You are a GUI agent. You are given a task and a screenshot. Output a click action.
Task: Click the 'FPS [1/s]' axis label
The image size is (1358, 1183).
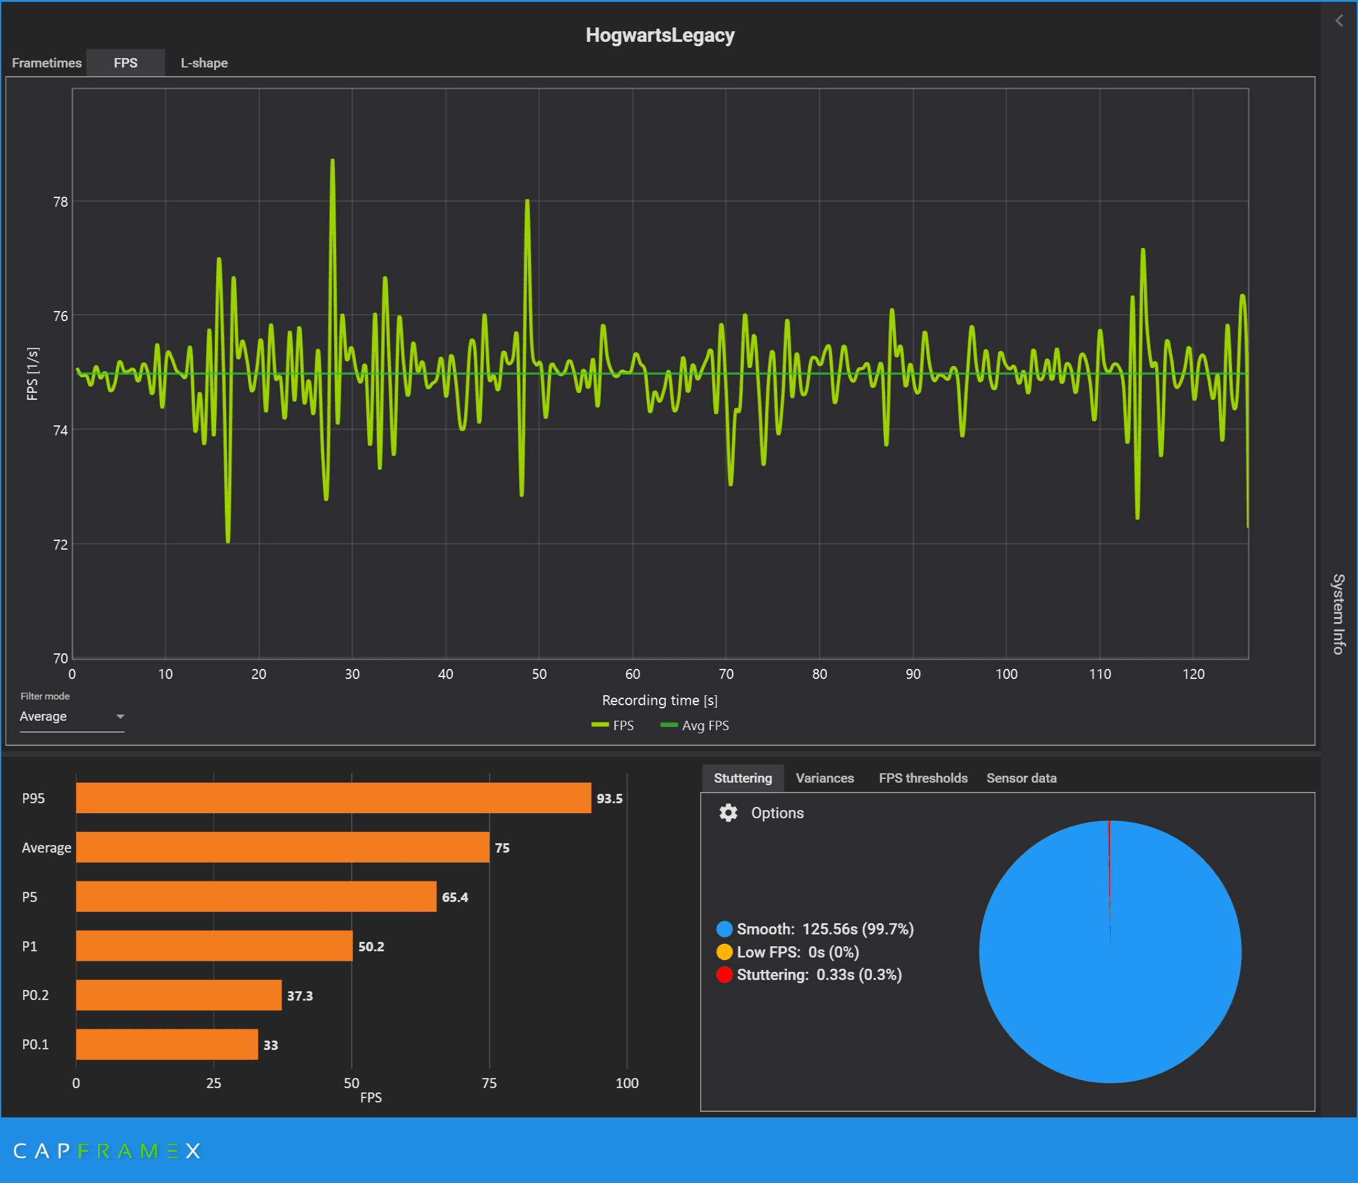tap(32, 374)
